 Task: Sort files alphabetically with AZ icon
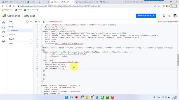[x=27, y=22]
